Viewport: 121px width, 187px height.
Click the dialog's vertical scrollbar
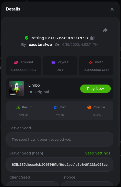pyautogui.click(x=119, y=84)
